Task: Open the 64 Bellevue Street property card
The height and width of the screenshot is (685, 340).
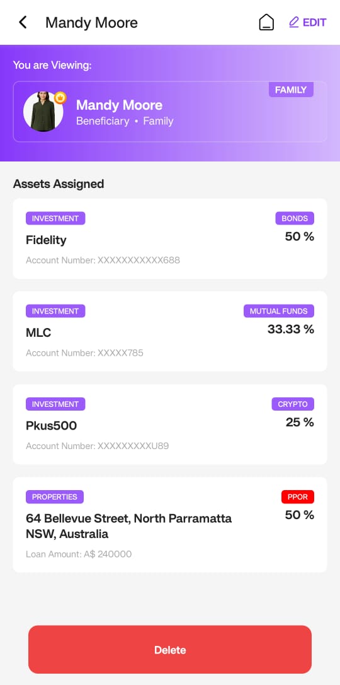Action: (170, 525)
